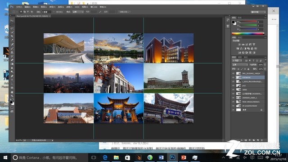Open the History panel icon beside the canvas
288x162 pixels.
(x=228, y=20)
